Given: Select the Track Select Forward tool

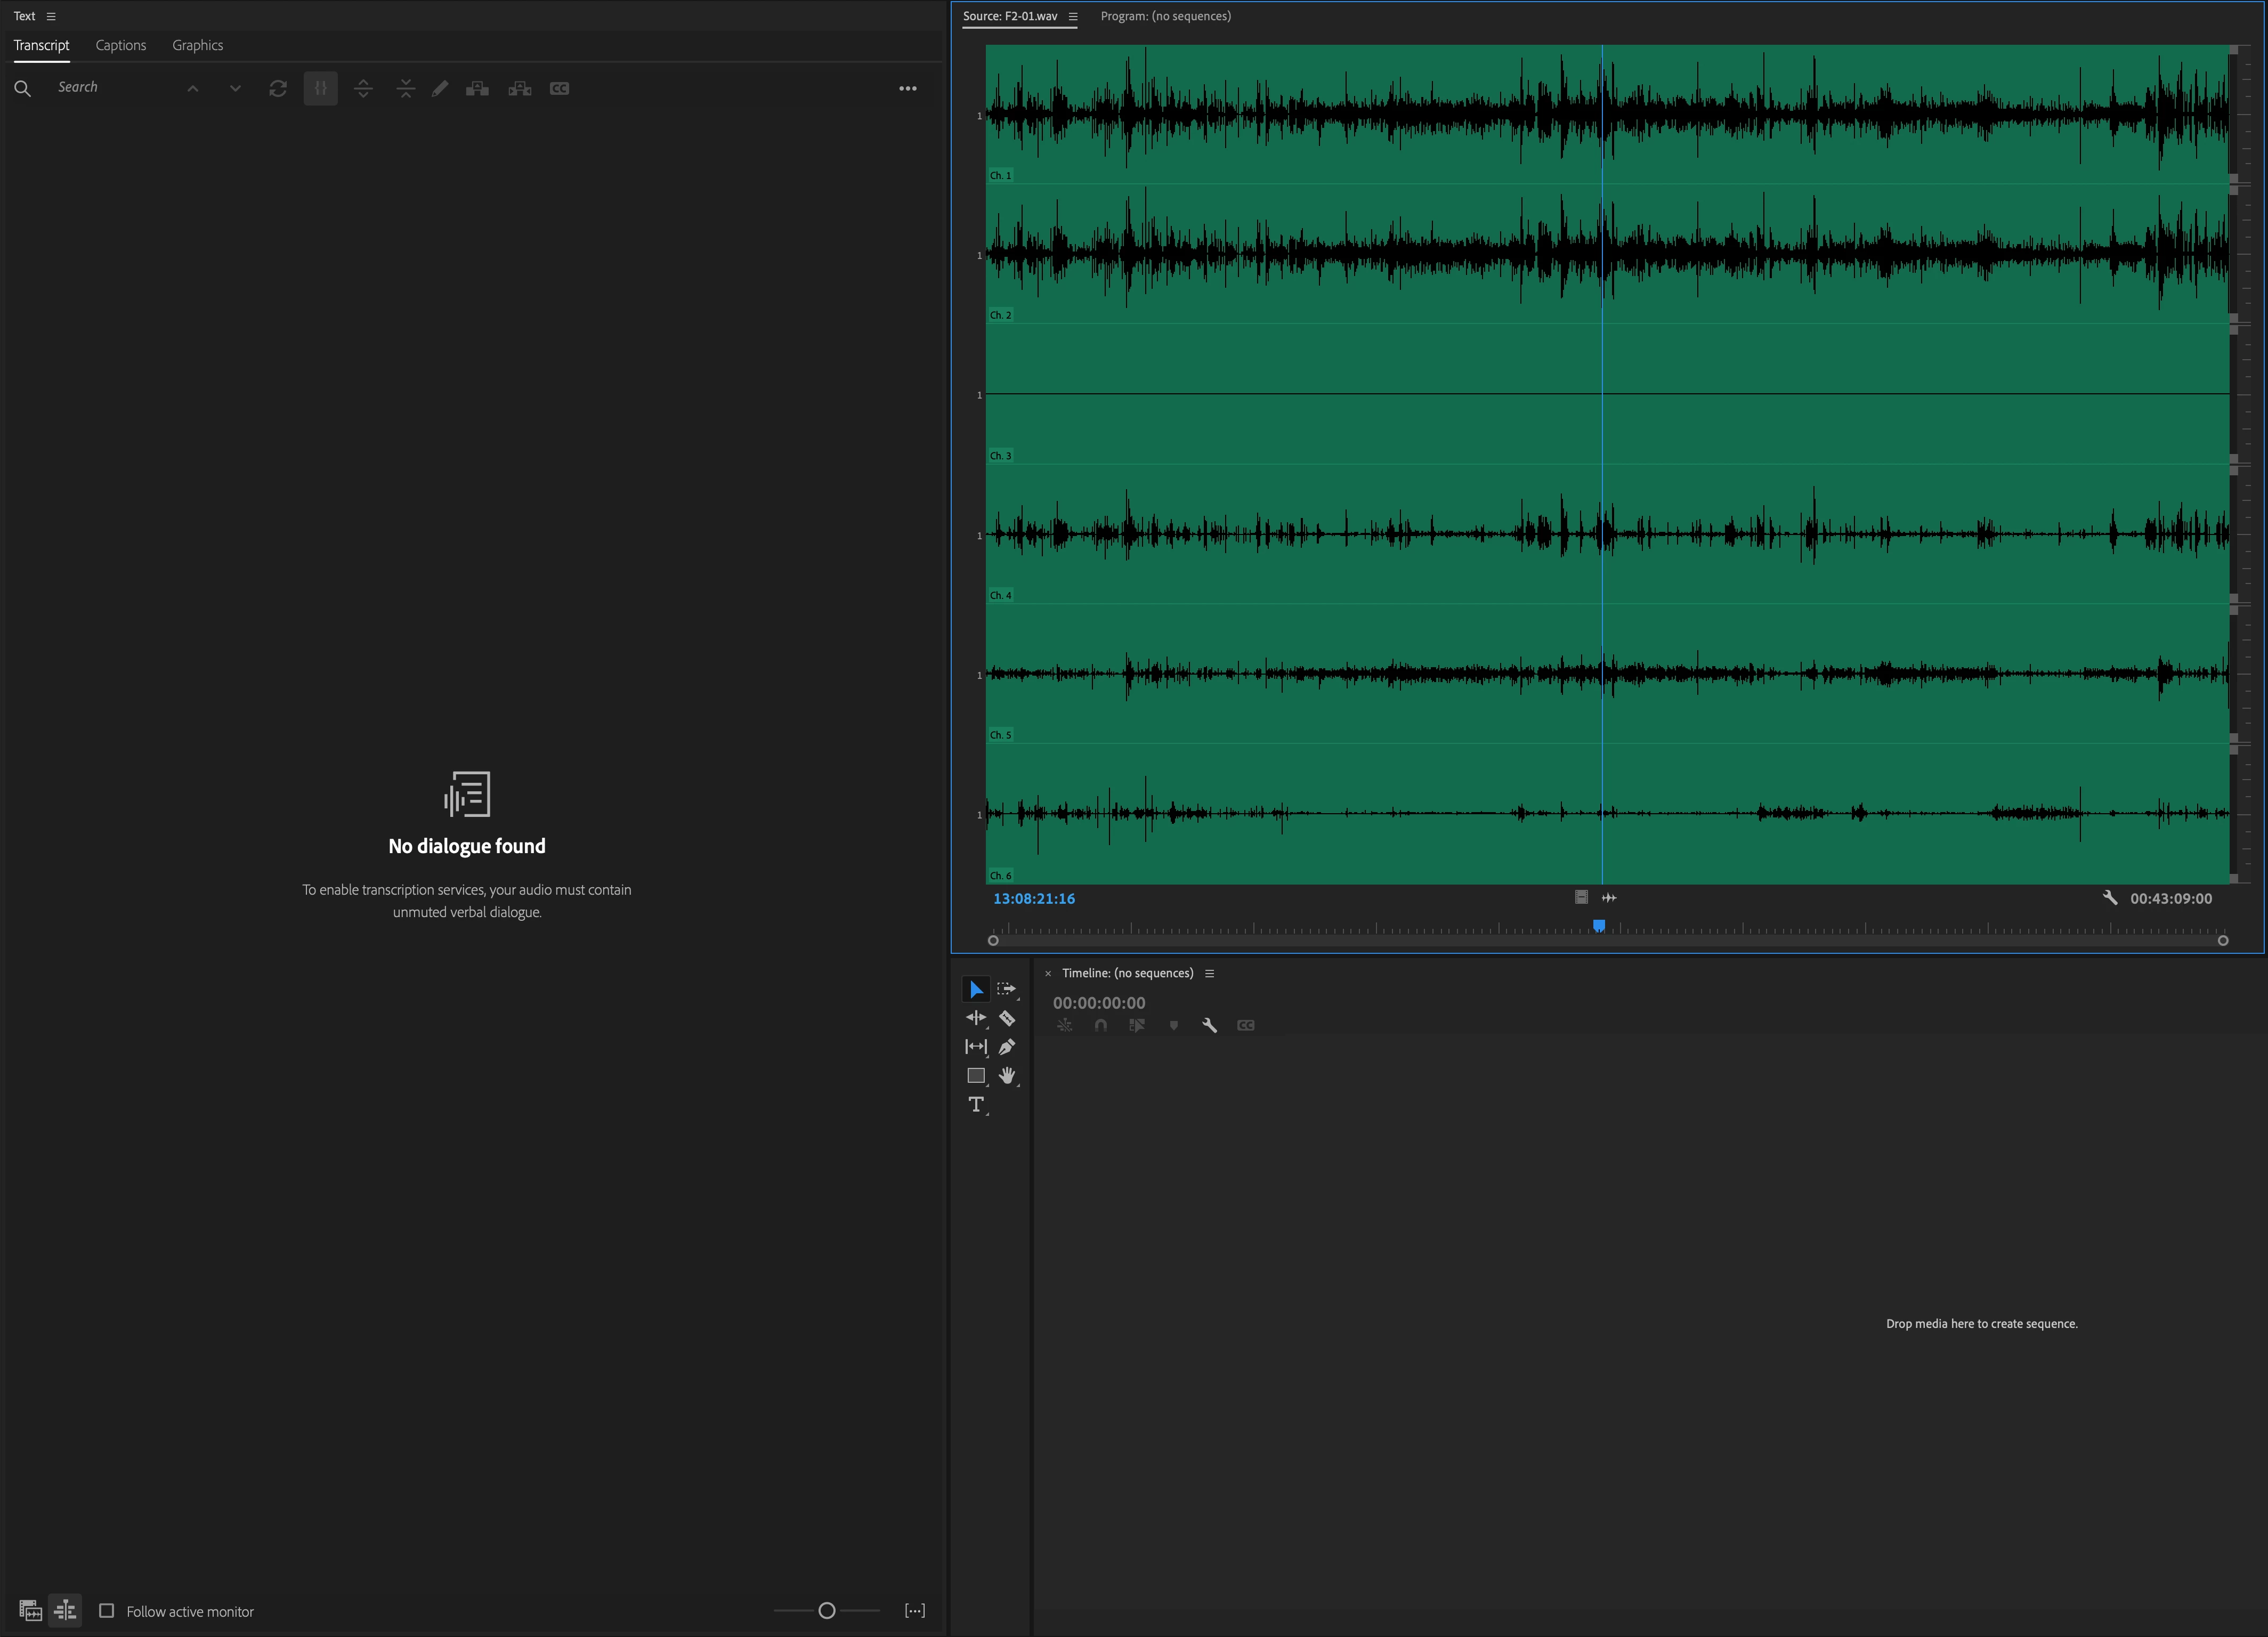Looking at the screenshot, I should coord(1007,989).
